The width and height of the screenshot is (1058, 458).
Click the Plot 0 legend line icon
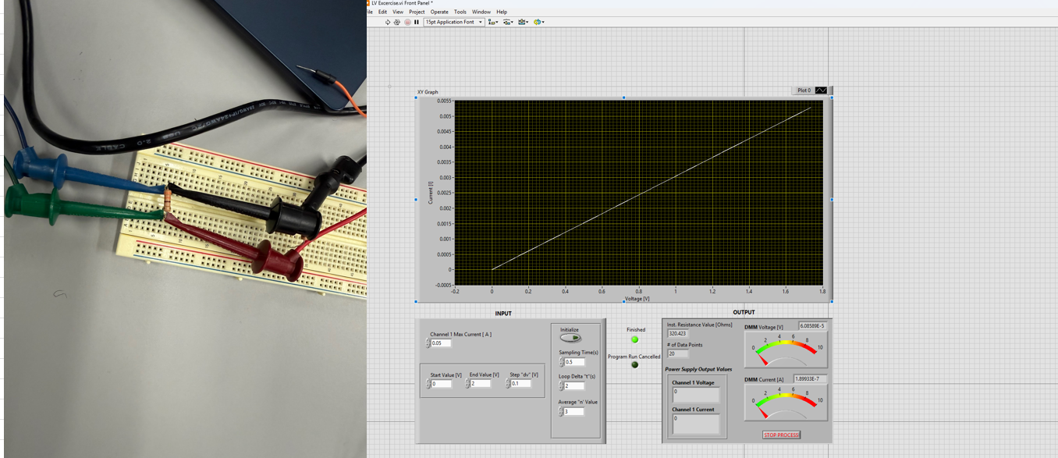click(822, 91)
